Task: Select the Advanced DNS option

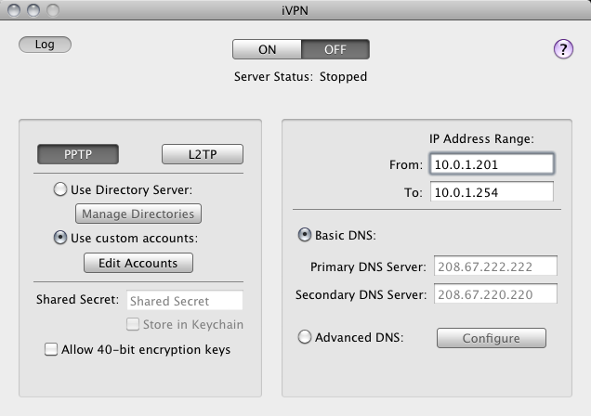Action: [x=304, y=338]
